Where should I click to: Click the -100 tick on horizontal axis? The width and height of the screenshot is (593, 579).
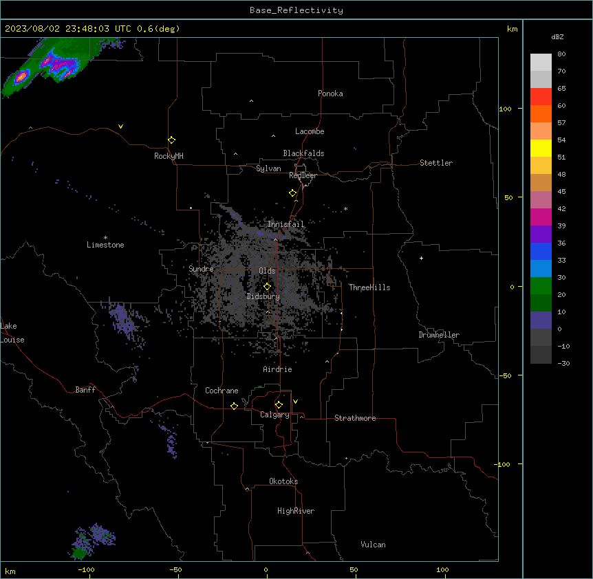[x=86, y=569]
